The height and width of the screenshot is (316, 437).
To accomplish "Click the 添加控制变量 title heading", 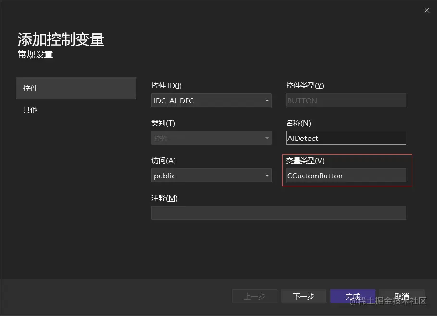I will click(61, 39).
